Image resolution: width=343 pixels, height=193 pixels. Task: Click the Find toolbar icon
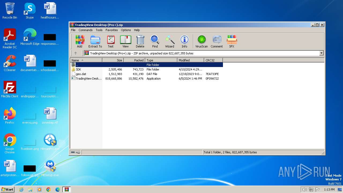tap(155, 42)
